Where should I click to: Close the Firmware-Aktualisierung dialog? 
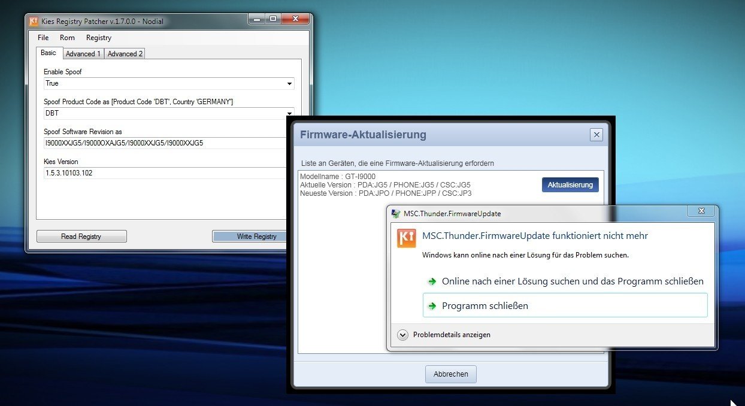point(596,135)
